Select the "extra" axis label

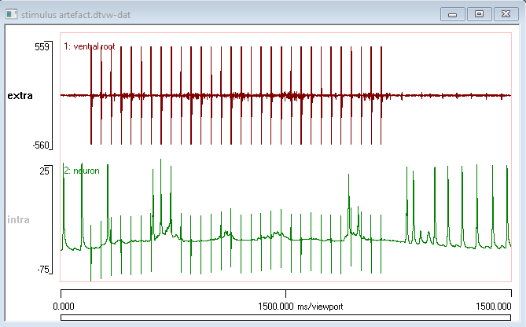pos(20,96)
